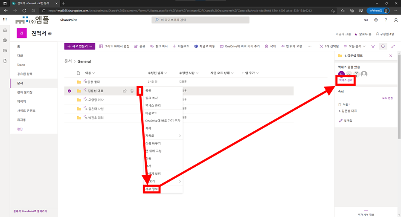This screenshot has width=401, height=217.
Task: Click the 액세스 관리 link in details pane
Action: (346, 80)
